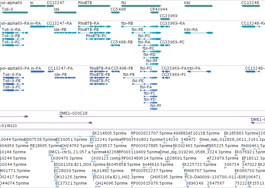Click the fbl-RG transcript label
The image size is (265, 188).
[x=144, y=36]
